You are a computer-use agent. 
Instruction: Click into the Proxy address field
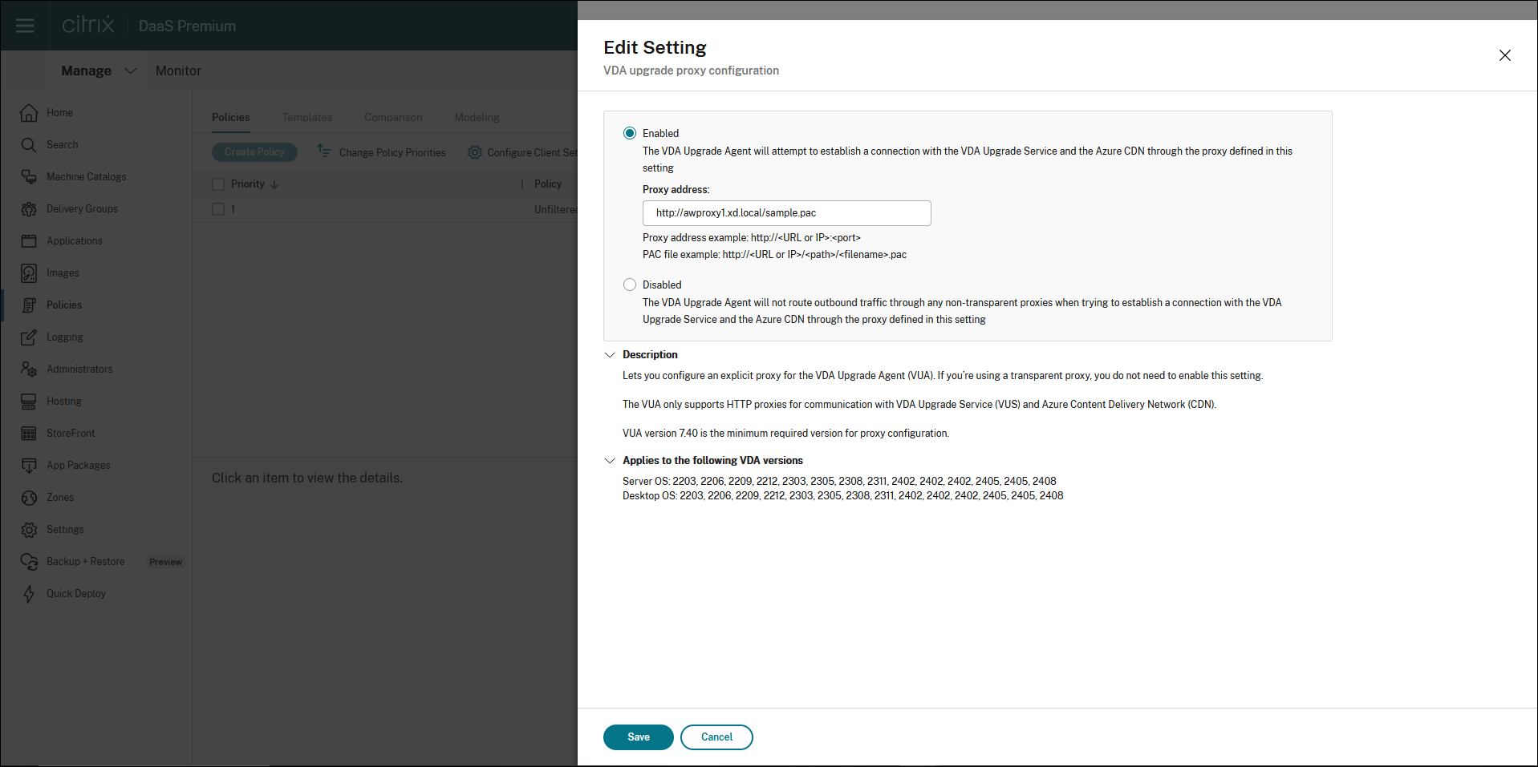point(787,213)
